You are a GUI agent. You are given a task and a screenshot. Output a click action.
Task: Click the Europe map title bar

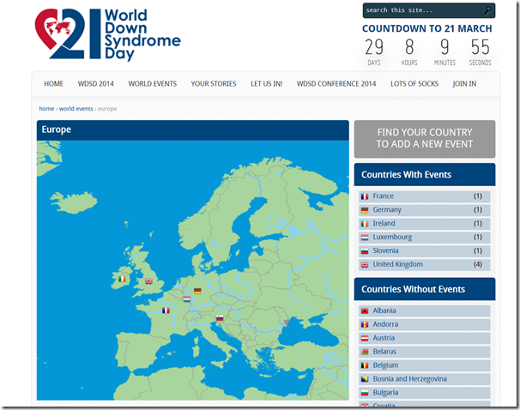[x=193, y=130]
